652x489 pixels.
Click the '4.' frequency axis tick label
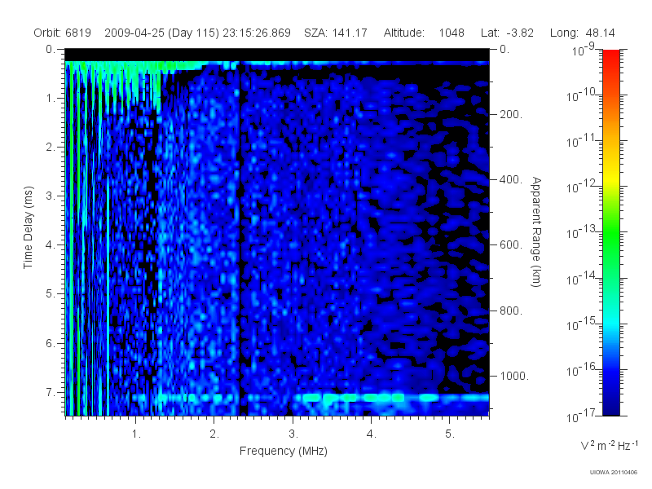pos(372,434)
